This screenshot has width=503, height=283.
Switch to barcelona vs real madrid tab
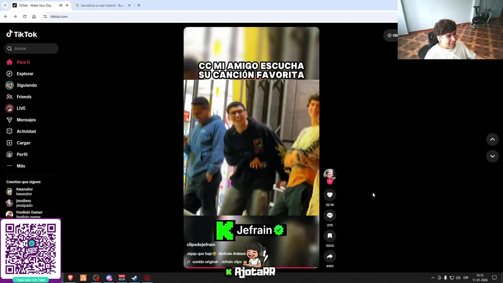[x=102, y=5]
